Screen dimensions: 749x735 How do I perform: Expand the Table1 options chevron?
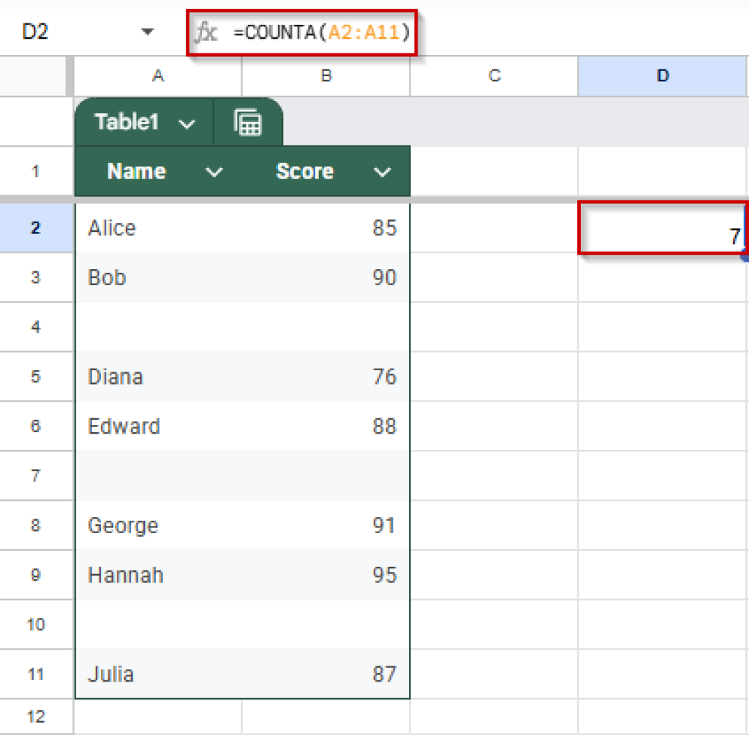185,123
